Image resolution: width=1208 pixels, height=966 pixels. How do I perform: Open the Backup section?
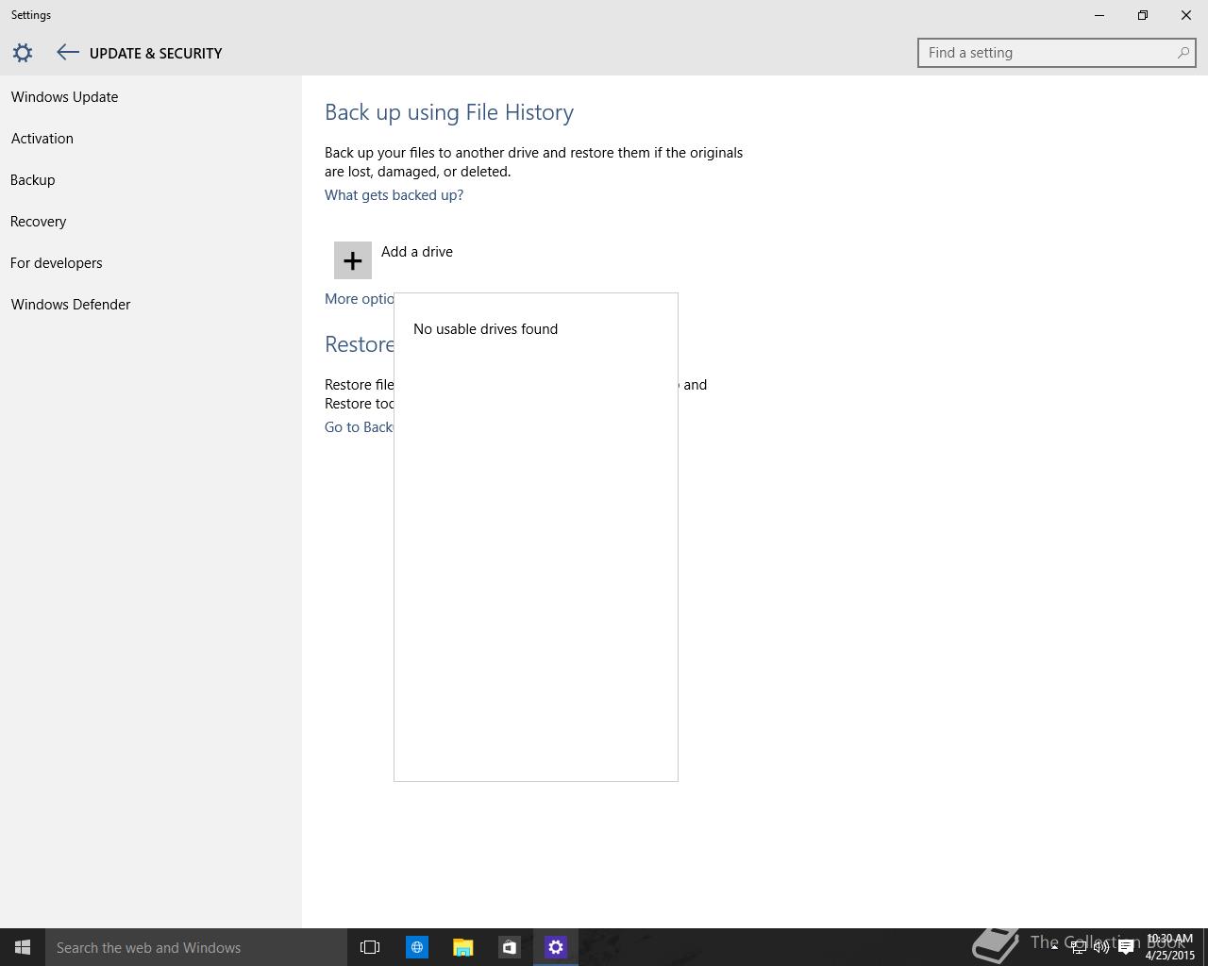point(33,180)
